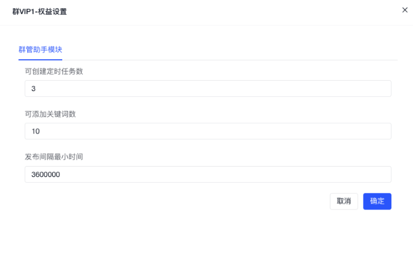Click the 可添加关键词数 label text

click(x=50, y=114)
